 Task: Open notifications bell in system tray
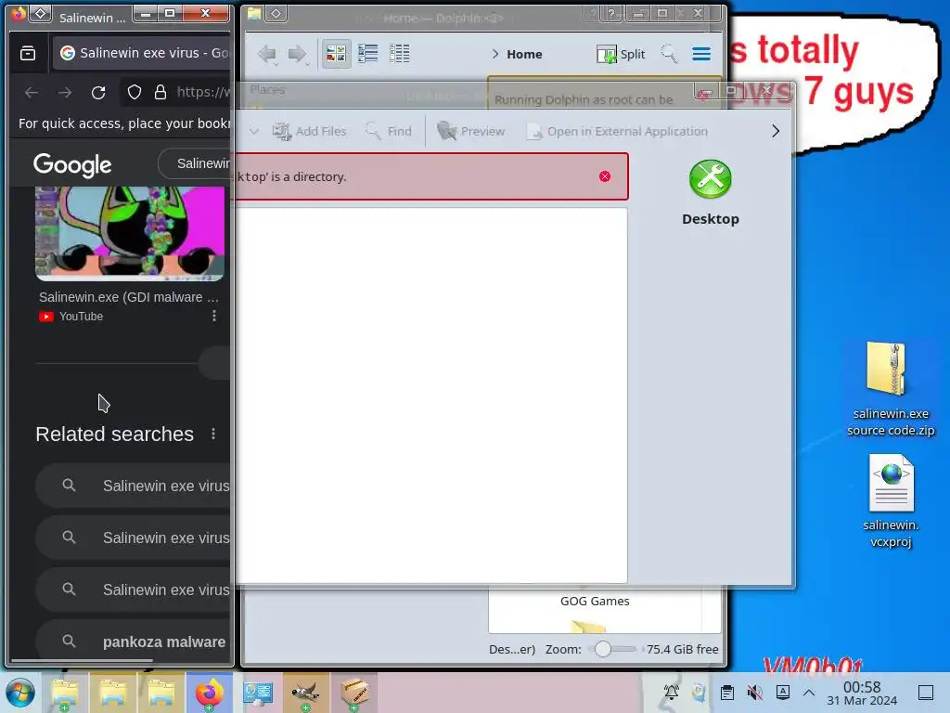[671, 693]
